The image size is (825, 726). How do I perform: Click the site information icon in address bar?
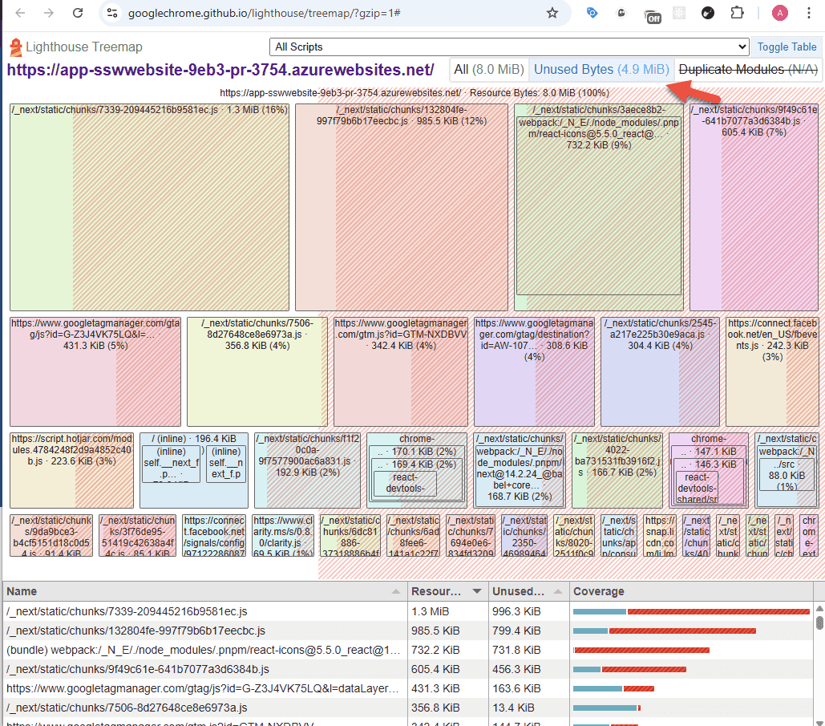(112, 13)
